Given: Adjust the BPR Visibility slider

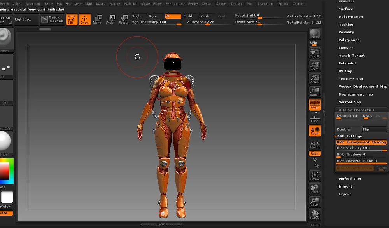Looking at the screenshot, I should coord(361,148).
